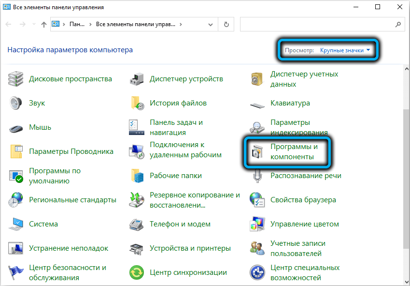
Task: Click the Regional Standards globe icon
Action: click(x=15, y=200)
